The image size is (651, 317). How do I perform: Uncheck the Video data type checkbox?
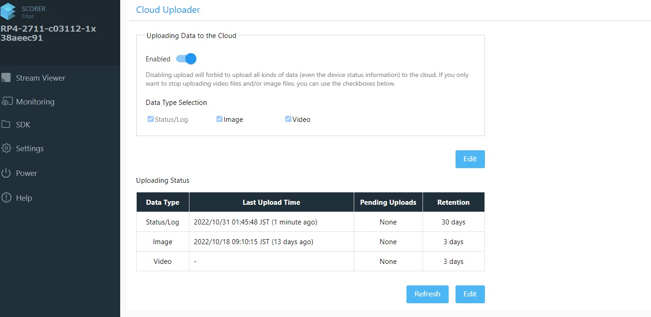(x=288, y=119)
